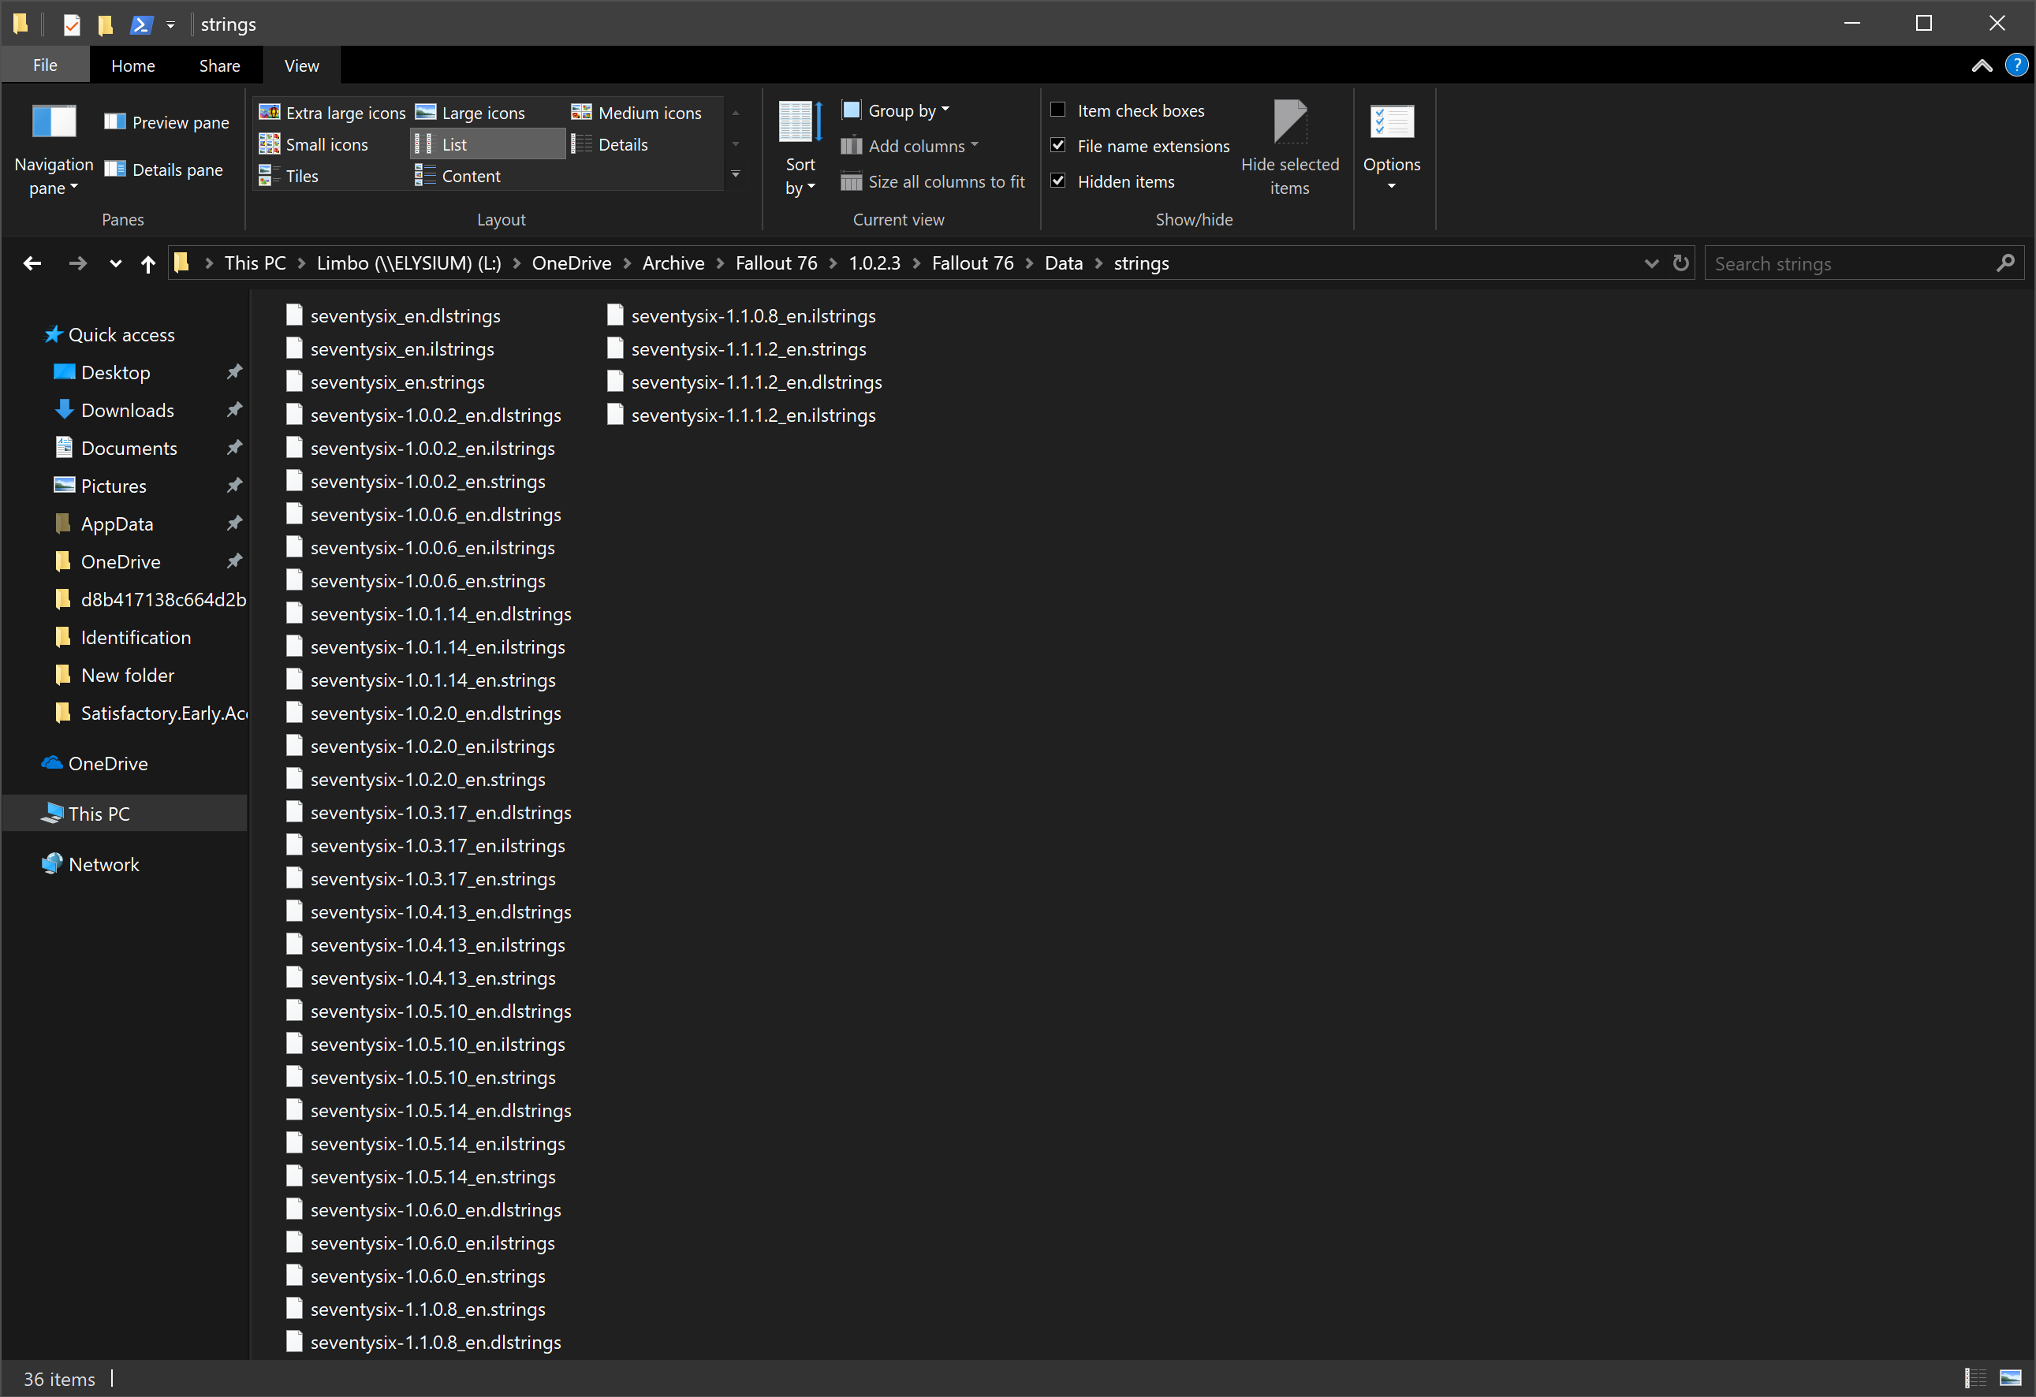Select the Details layout view
Screen dimensions: 2036x1397
tap(621, 144)
